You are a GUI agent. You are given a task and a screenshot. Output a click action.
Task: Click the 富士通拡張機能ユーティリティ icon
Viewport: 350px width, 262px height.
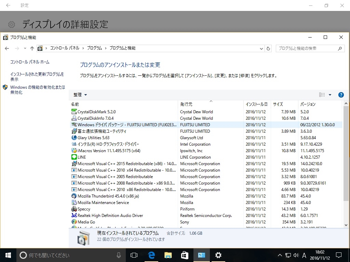74,131
